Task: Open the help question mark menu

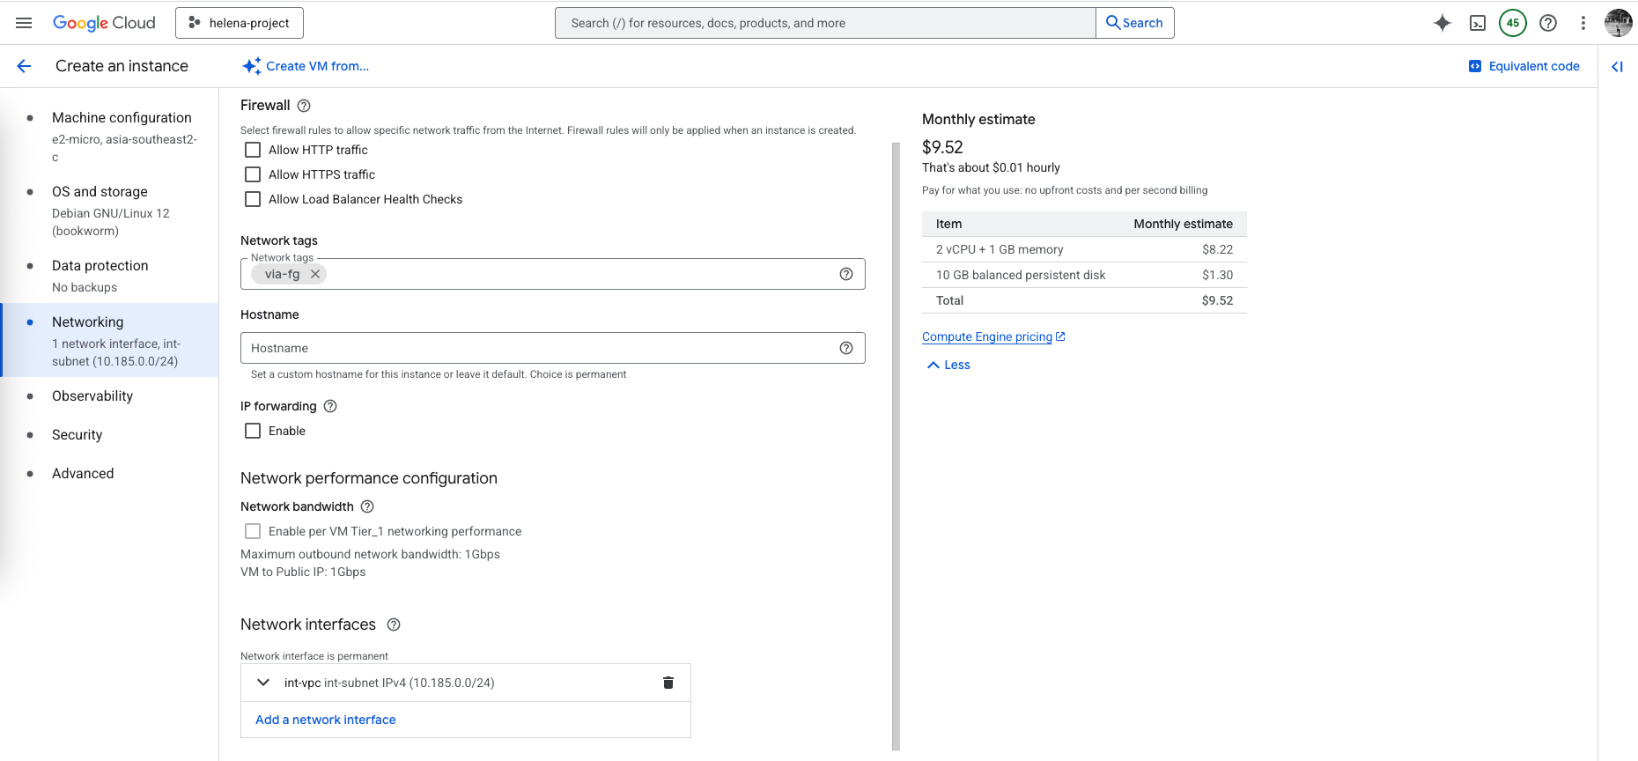Action: 1547,23
